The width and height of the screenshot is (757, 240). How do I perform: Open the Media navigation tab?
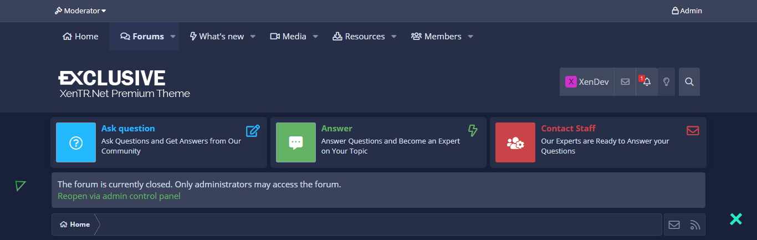point(288,37)
